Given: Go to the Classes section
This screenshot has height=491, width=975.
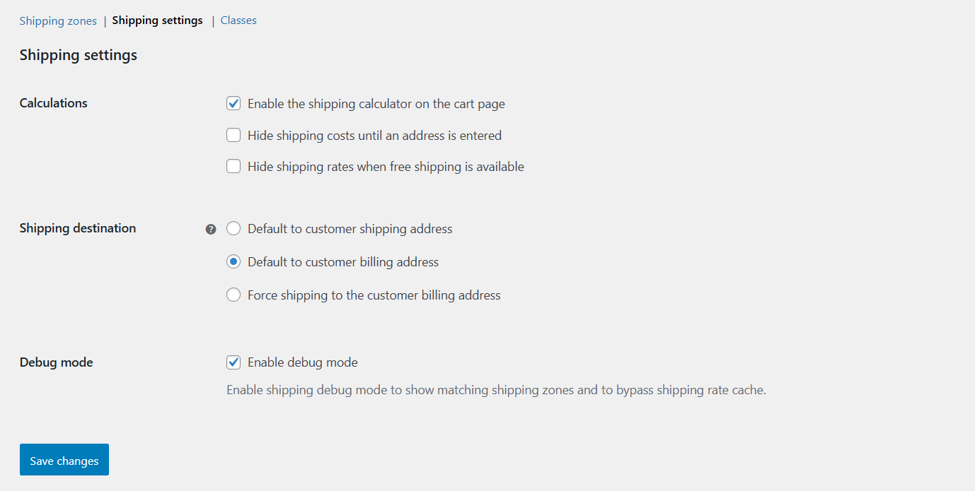Looking at the screenshot, I should pyautogui.click(x=238, y=20).
